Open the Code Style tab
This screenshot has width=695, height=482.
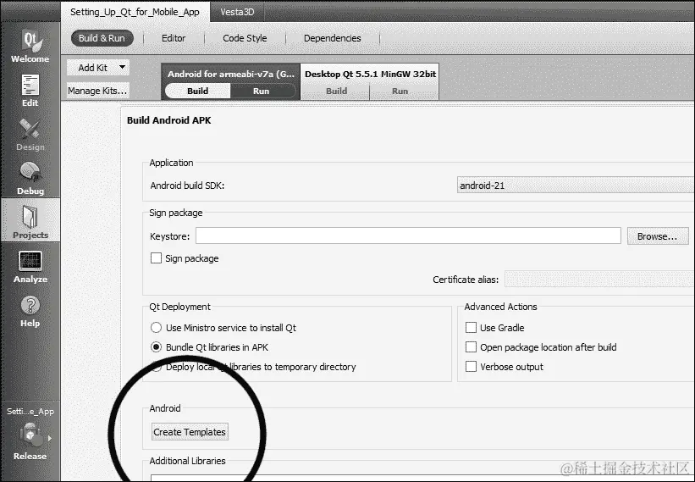coord(245,38)
